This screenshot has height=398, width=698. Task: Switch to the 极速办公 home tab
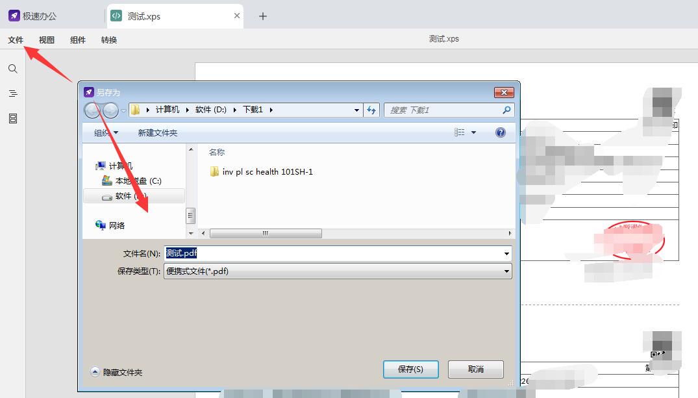click(x=33, y=16)
